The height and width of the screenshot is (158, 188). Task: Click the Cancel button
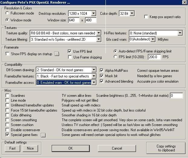[117, 148]
